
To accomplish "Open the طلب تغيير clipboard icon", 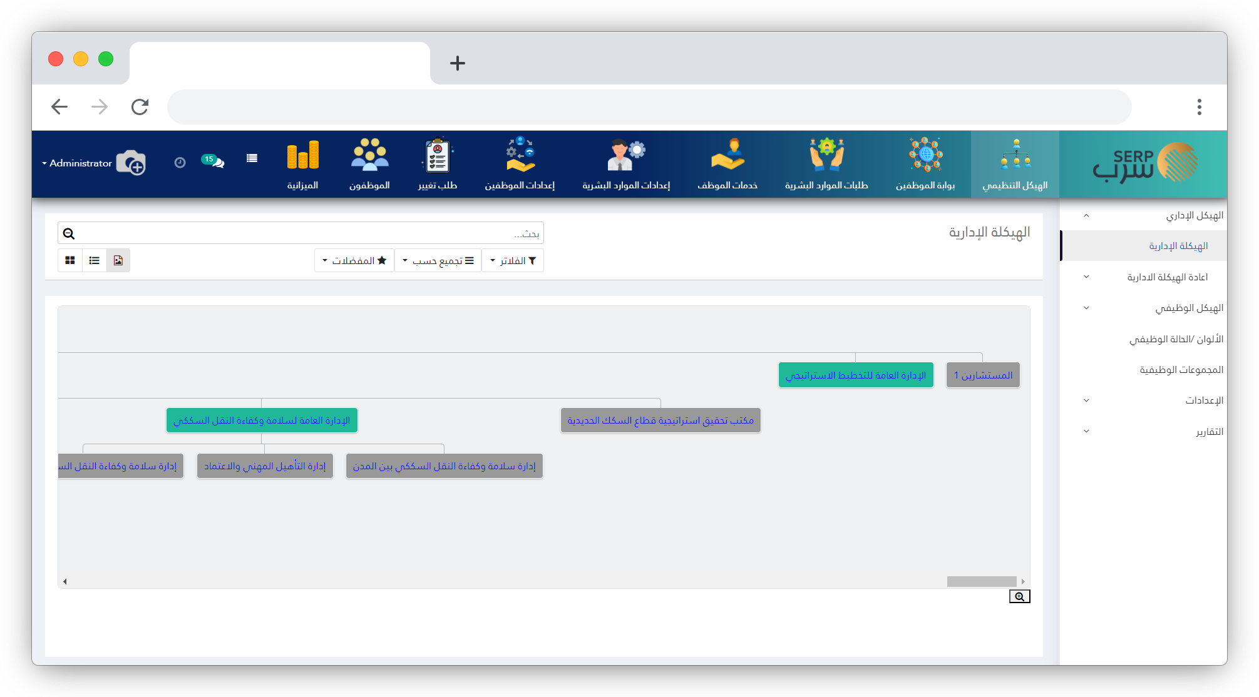I will [437, 155].
